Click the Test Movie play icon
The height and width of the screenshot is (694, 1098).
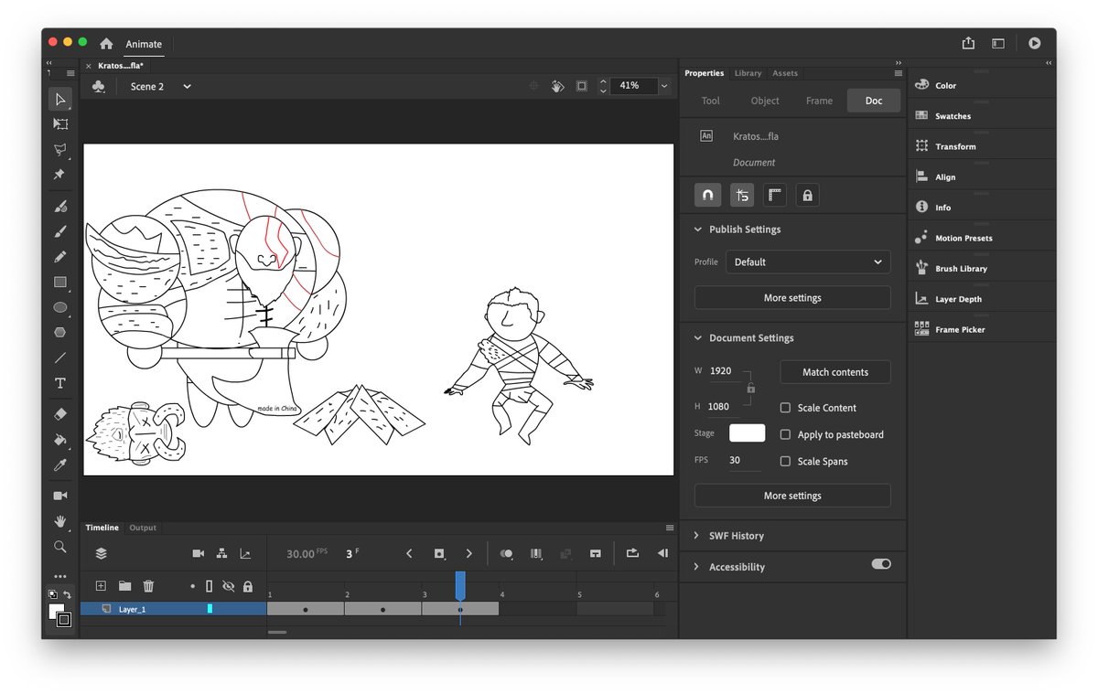click(x=1034, y=43)
